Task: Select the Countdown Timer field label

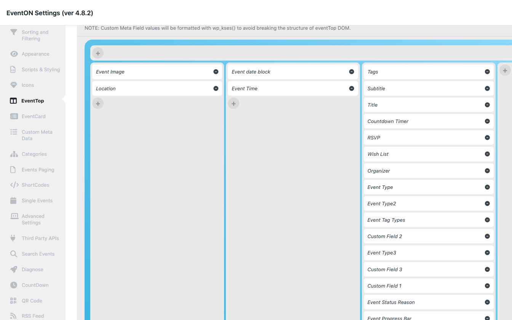Action: tap(388, 121)
